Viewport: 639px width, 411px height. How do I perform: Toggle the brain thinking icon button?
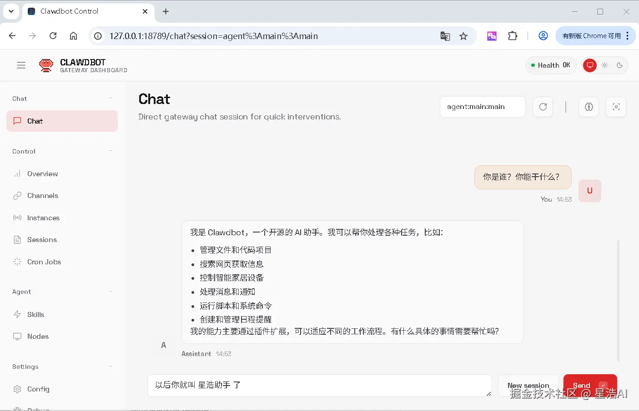(x=589, y=107)
